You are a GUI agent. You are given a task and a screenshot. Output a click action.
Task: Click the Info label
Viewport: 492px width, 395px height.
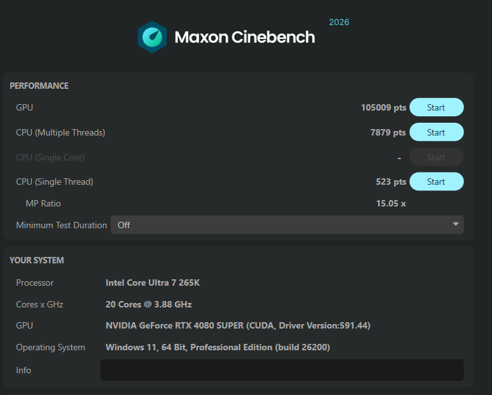[24, 370]
